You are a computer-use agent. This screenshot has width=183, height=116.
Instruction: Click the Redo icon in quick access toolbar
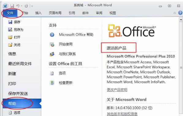(26, 6)
